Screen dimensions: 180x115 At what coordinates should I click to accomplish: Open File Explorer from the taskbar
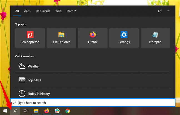pyautogui.click(x=36, y=111)
